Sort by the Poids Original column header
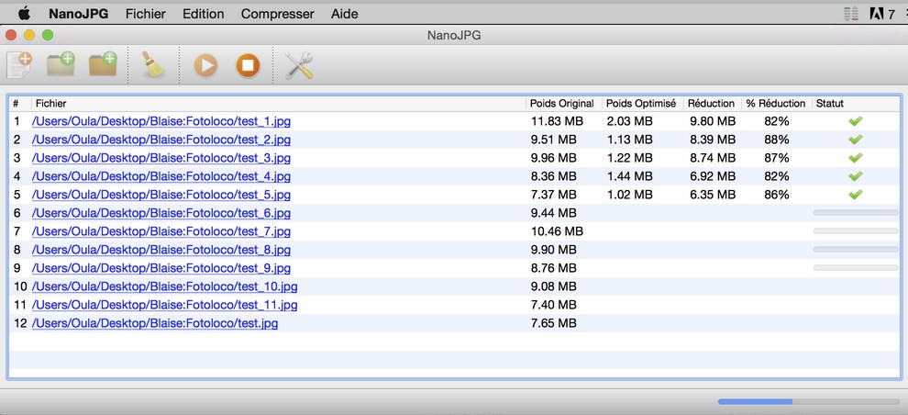908x415 pixels. (561, 104)
